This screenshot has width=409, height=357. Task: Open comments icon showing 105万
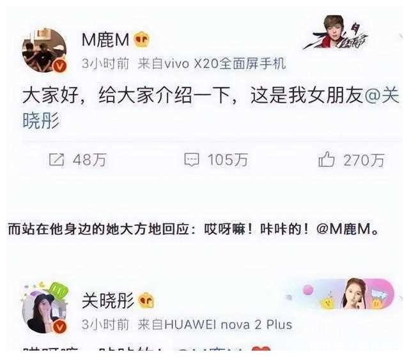coord(192,160)
